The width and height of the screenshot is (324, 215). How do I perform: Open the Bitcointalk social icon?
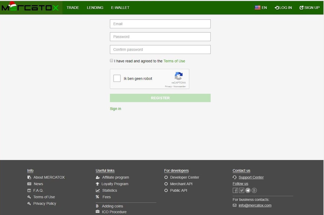click(254, 190)
